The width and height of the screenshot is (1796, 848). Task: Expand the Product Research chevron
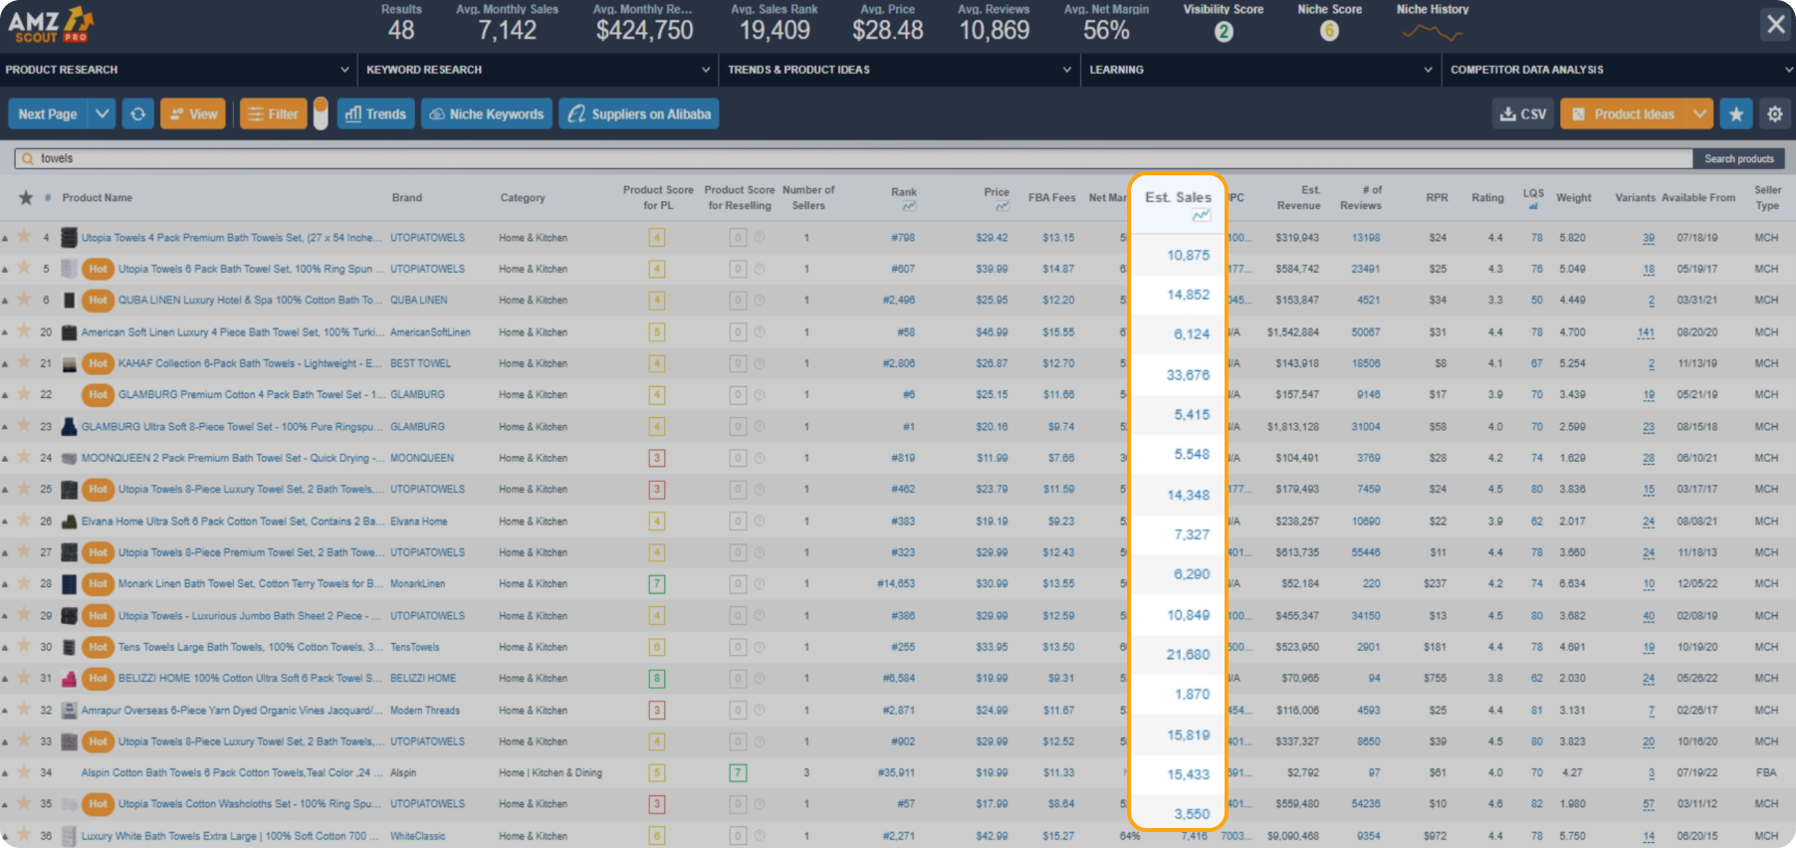344,70
